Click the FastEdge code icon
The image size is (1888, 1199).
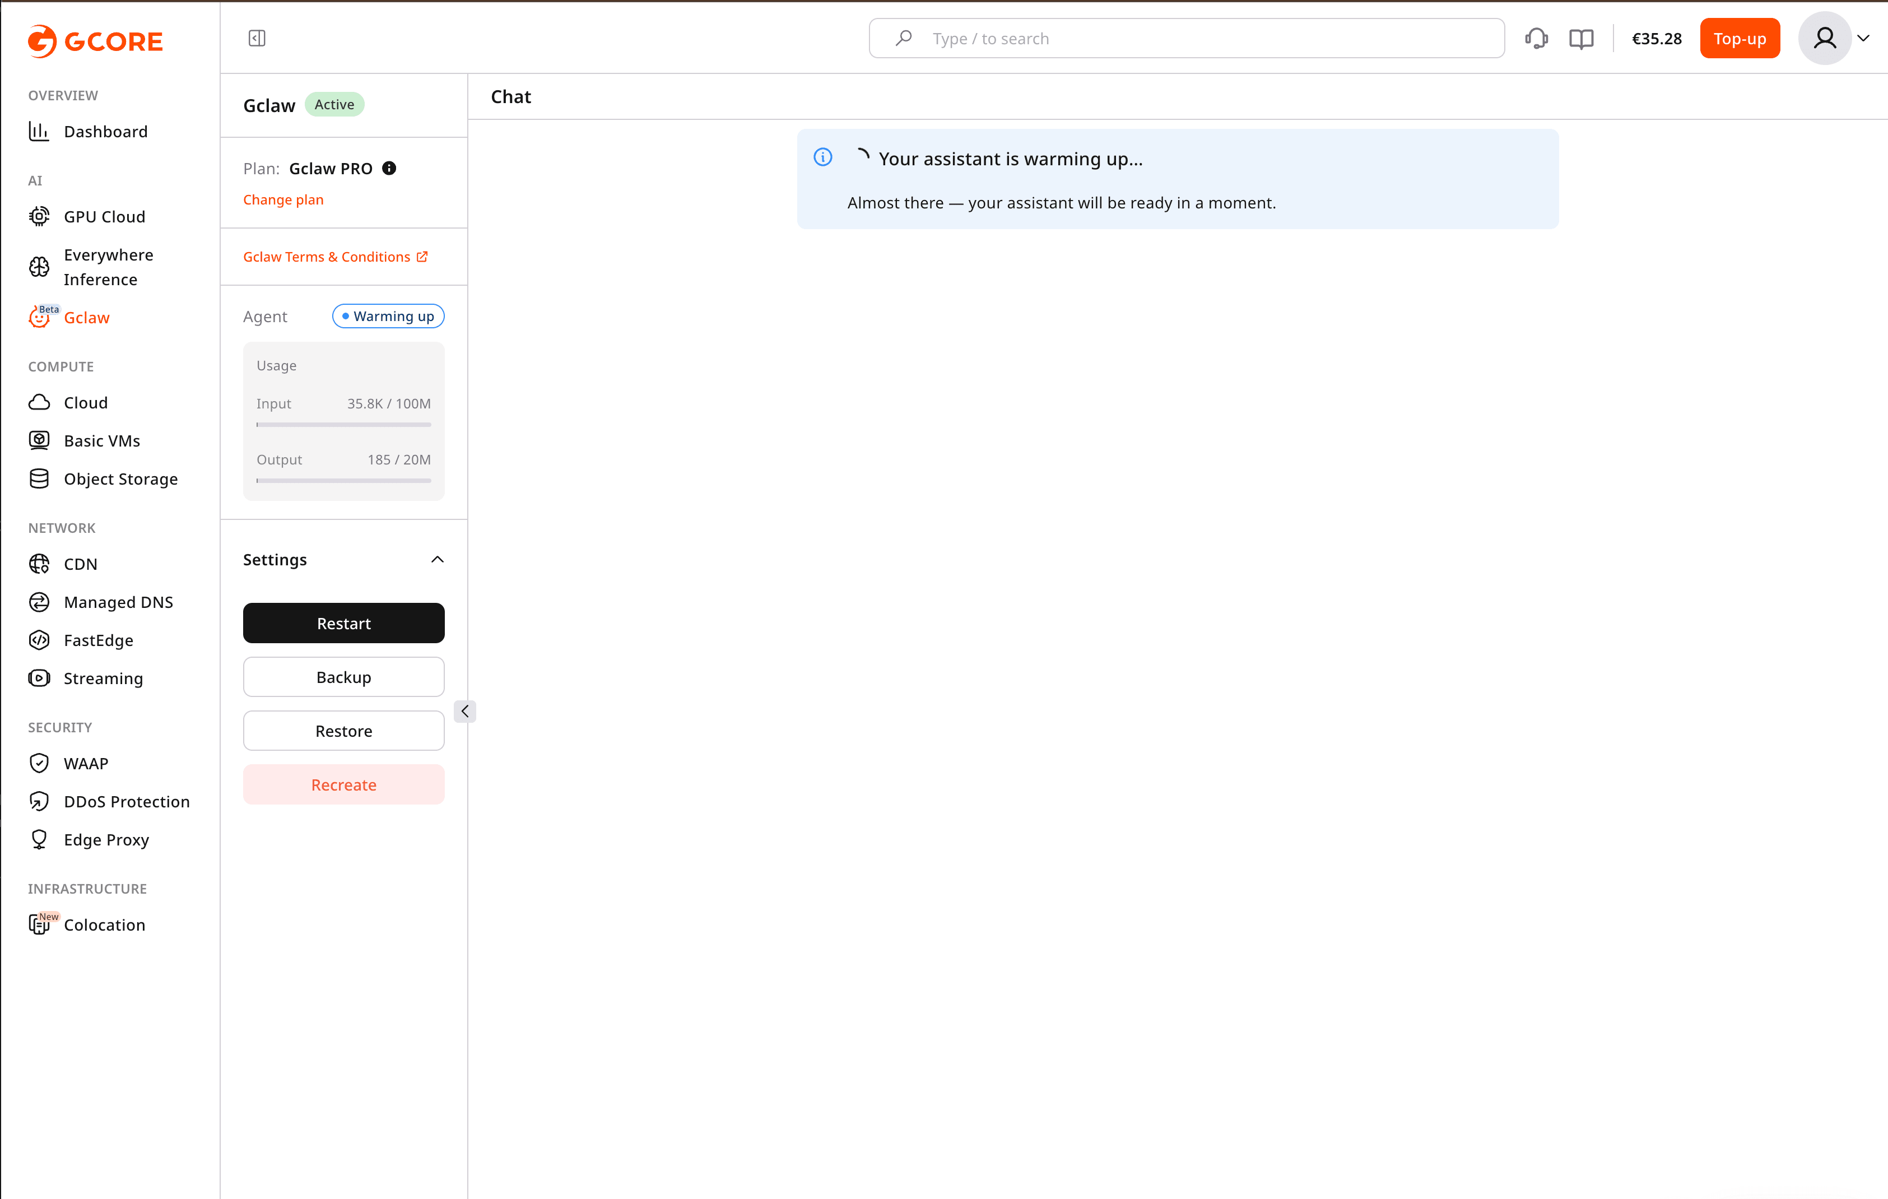point(39,640)
